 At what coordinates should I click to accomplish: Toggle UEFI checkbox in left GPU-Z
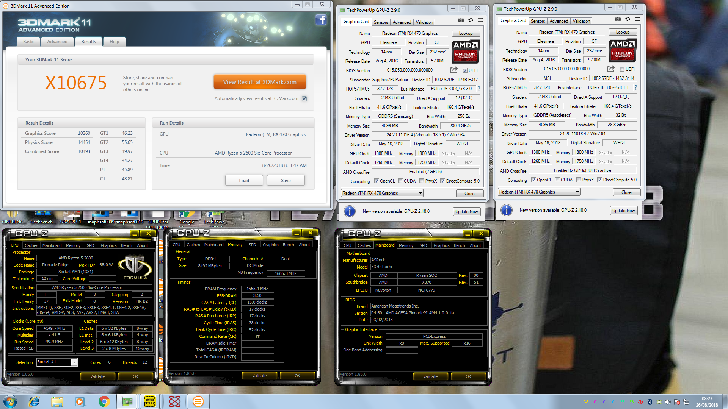(x=465, y=70)
